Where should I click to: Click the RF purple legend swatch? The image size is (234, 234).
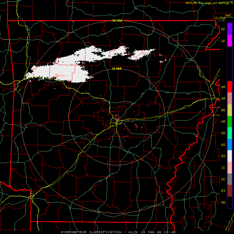pyautogui.click(x=230, y=29)
